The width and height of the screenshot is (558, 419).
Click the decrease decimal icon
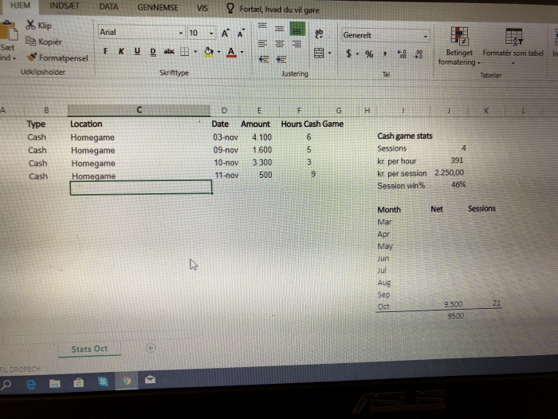point(418,54)
